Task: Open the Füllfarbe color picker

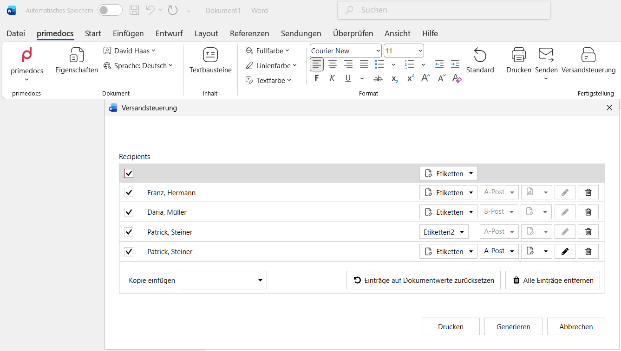Action: click(267, 51)
